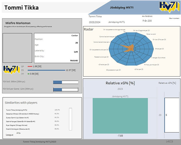This screenshot has height=145, width=181.
Task: Click the Relative xG% [%] legend label
Action: 167,83
